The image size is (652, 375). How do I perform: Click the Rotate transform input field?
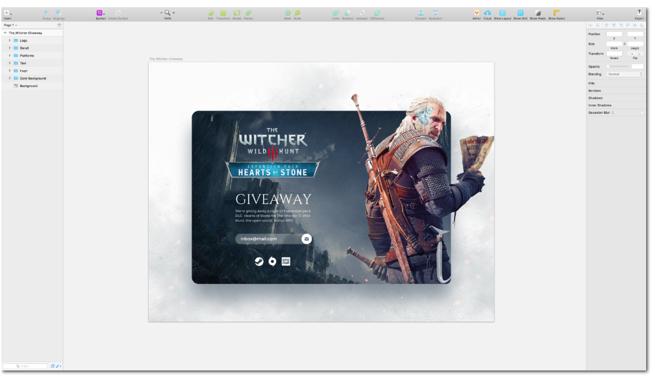point(614,54)
